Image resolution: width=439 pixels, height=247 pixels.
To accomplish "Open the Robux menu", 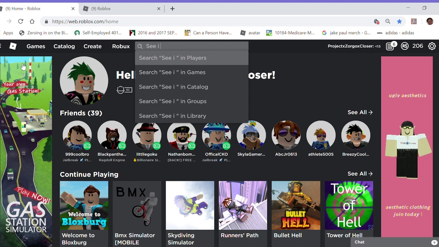I will coord(121,46).
